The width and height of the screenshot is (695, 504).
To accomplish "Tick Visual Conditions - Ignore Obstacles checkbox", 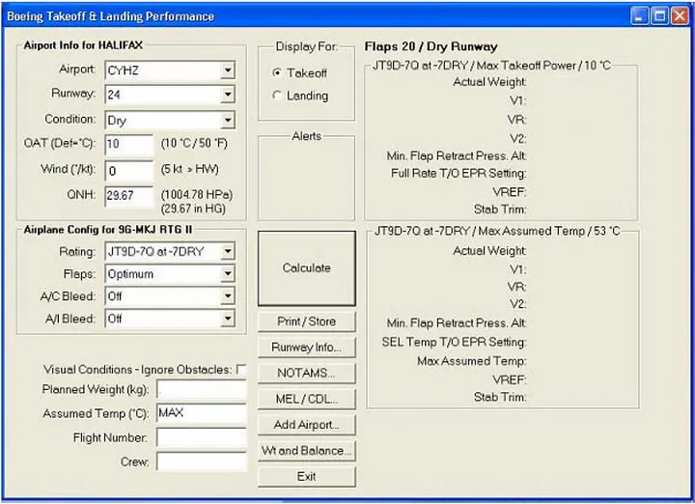I will [241, 369].
